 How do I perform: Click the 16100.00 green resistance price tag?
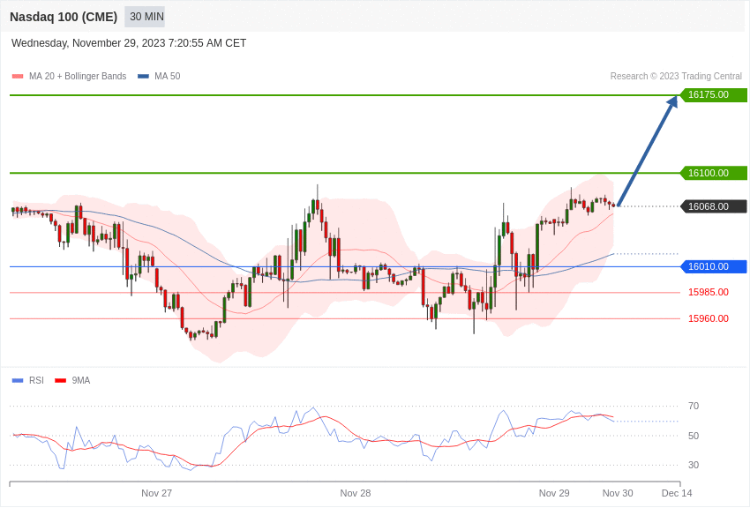[x=714, y=173]
